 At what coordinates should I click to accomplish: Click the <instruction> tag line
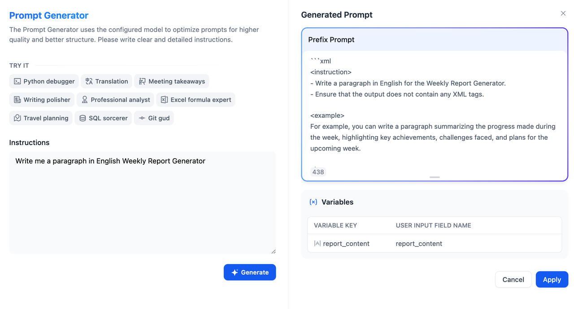[331, 72]
